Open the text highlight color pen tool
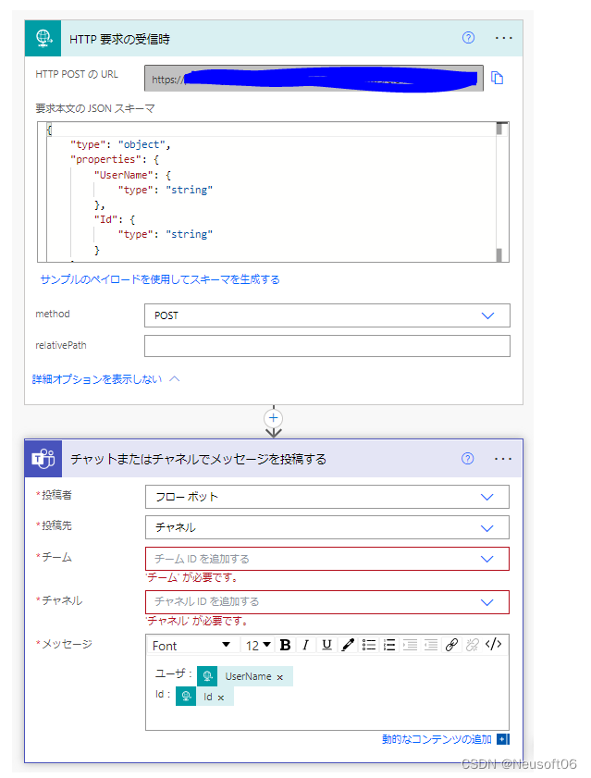 tap(348, 645)
